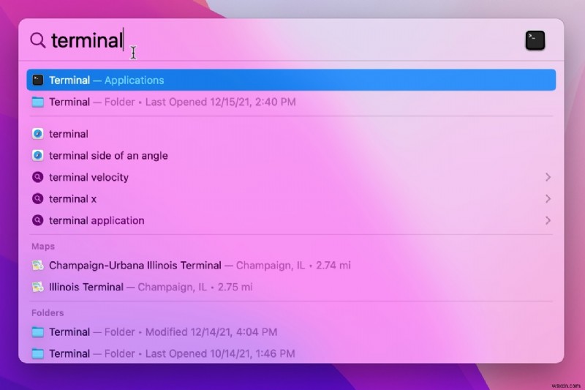The image size is (585, 390).
Task: Click folder icon of Terminal opened 12/15/21
Action: click(x=38, y=102)
